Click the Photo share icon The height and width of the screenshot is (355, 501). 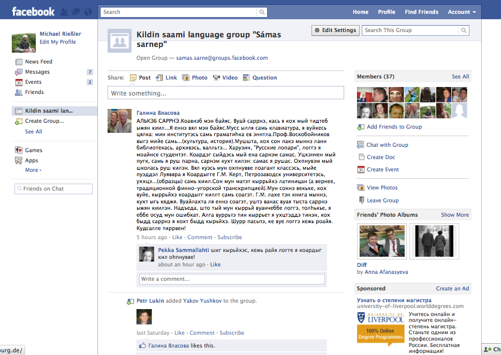coord(186,78)
